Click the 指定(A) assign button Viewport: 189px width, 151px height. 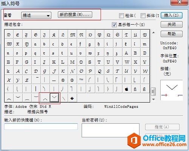click(162, 127)
